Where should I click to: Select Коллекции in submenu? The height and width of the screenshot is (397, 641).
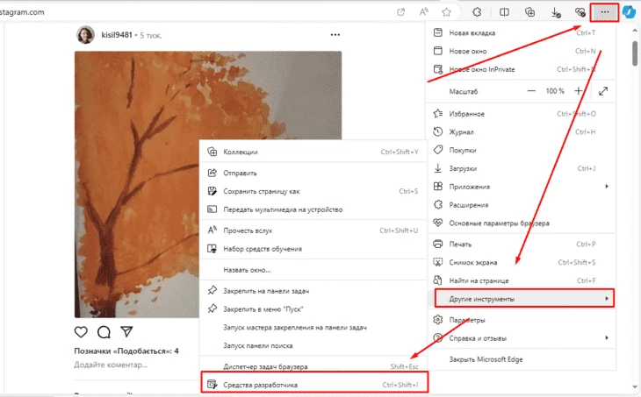313,152
